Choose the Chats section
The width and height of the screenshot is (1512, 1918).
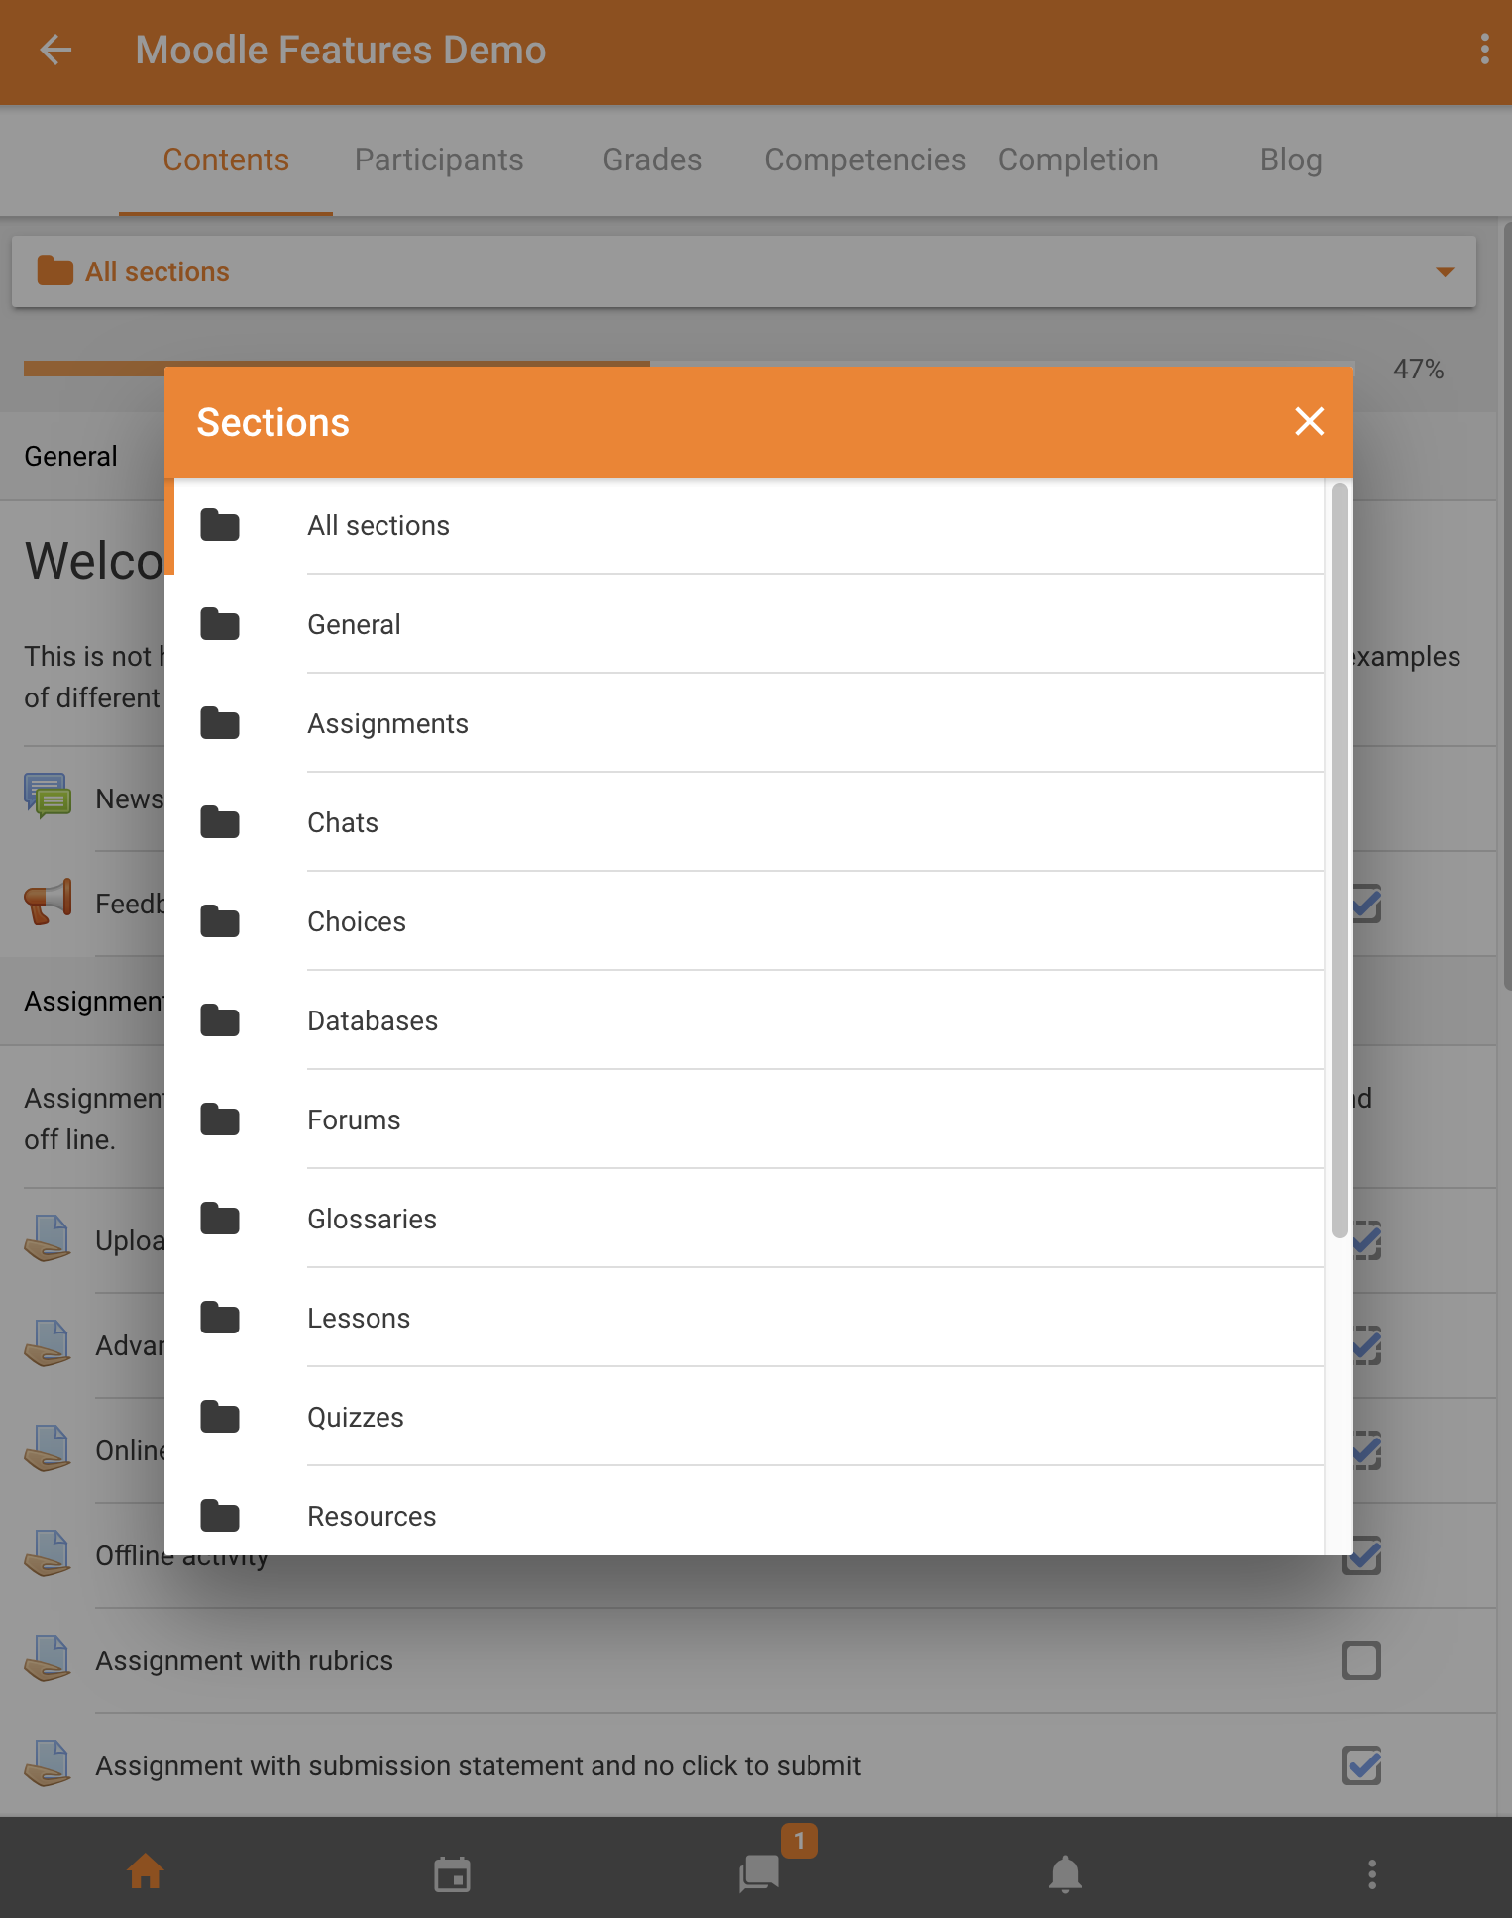click(x=744, y=822)
